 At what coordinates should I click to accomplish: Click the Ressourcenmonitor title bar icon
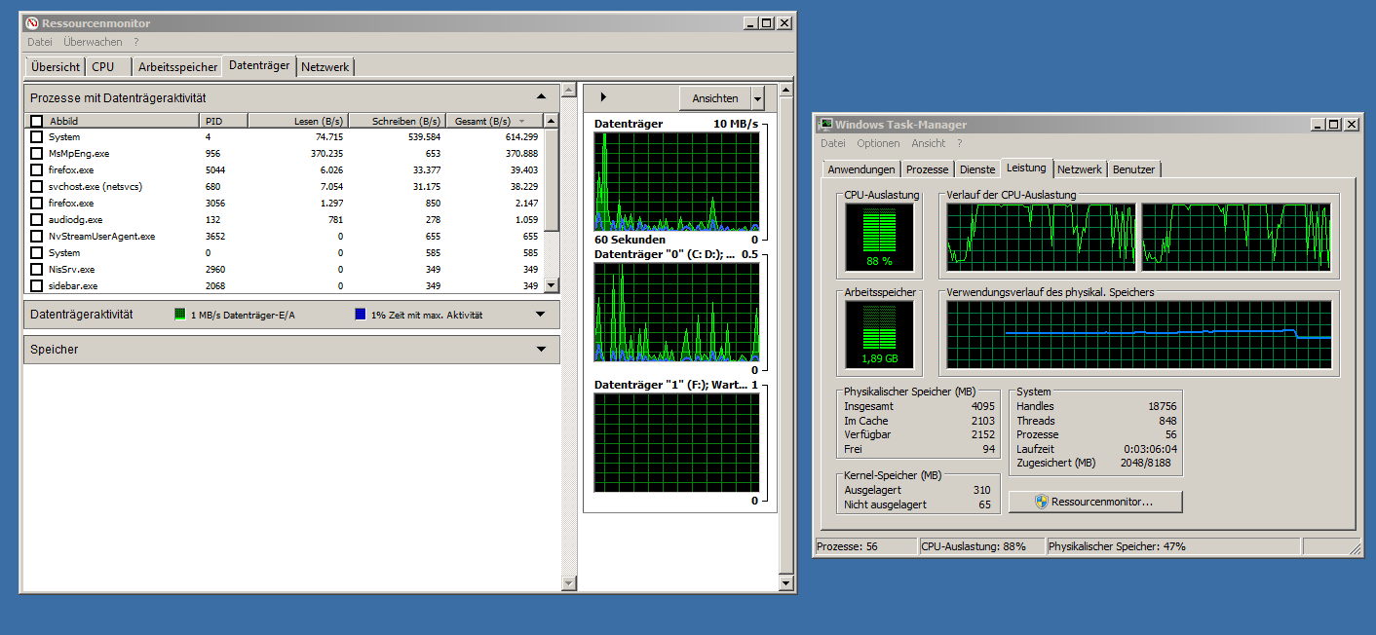point(32,23)
